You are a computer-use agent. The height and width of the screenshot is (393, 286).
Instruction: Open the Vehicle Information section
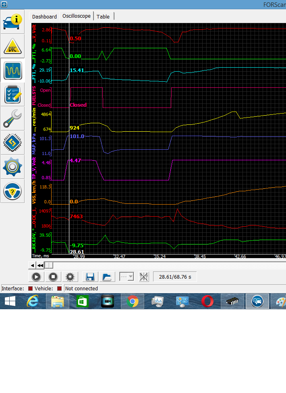(x=13, y=22)
